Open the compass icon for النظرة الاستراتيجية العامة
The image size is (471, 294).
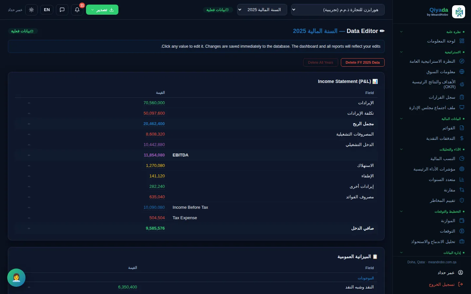coord(462,61)
